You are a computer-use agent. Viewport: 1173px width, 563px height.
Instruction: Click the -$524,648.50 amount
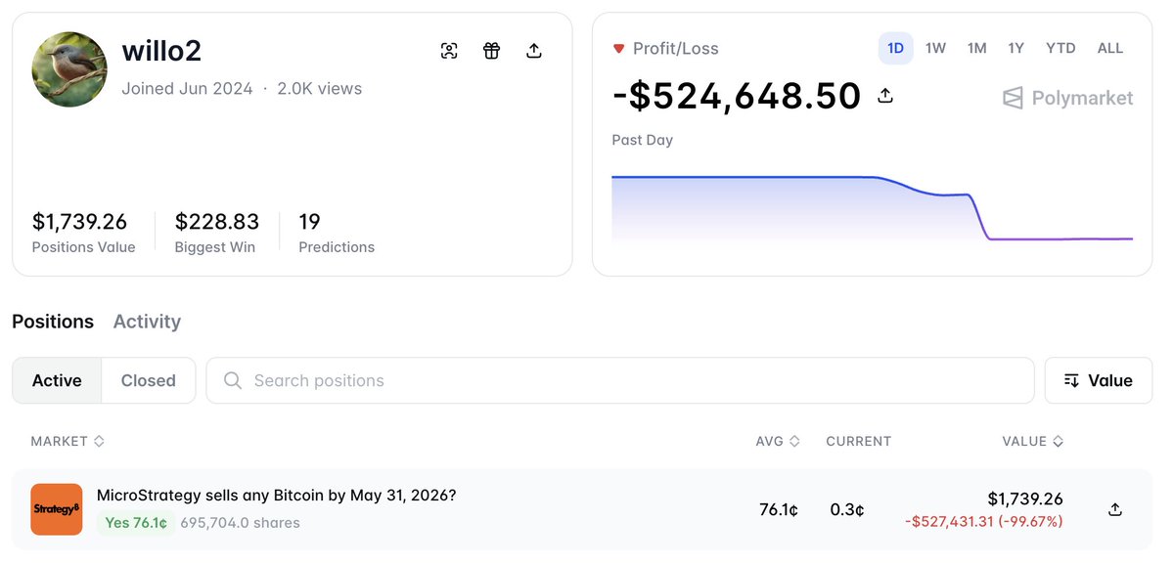point(737,96)
